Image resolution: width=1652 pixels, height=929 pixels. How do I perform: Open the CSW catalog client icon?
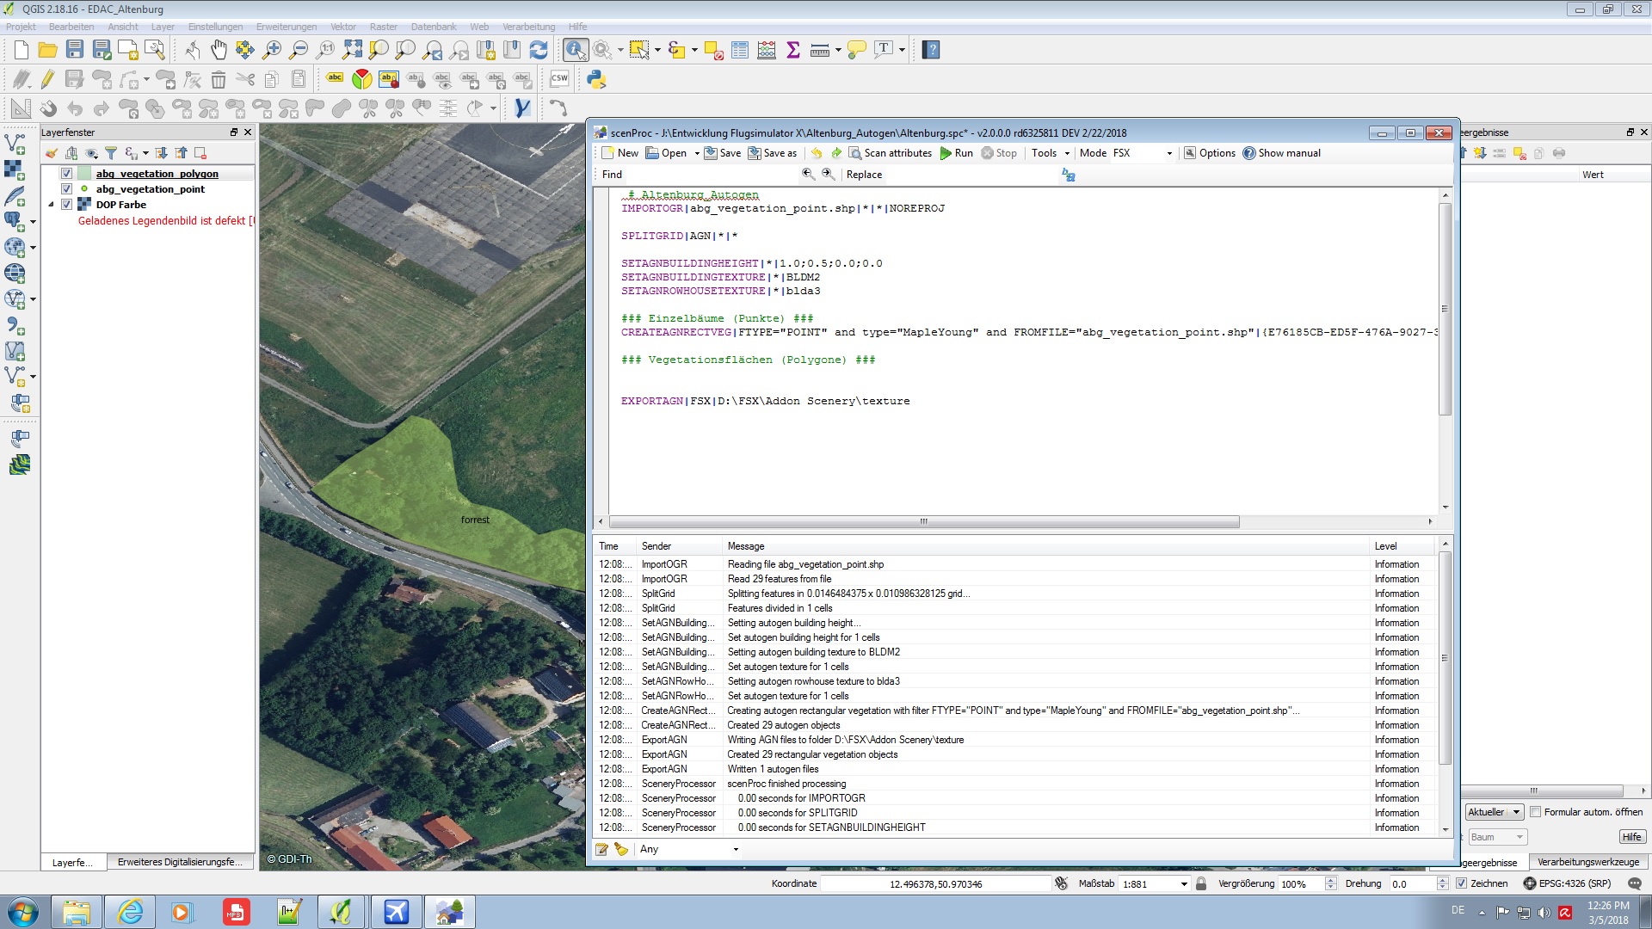(559, 79)
